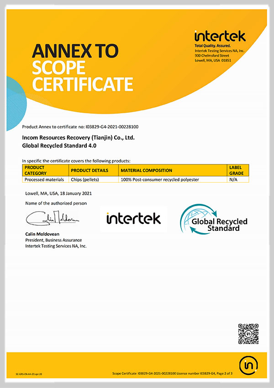This screenshot has width=274, height=388.
Task: Click the footer 'Scope Certificate ... Page 2 of 3' text
Action: [172, 373]
